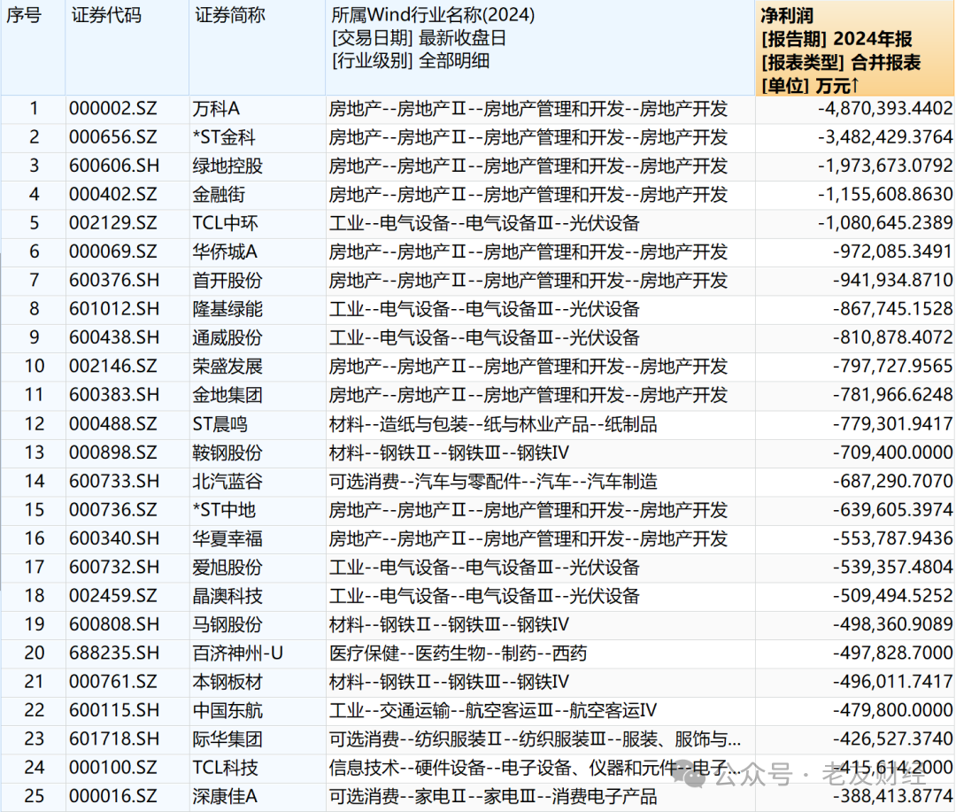Click the 证券代码 column header
Image resolution: width=956 pixels, height=812 pixels.
(x=127, y=48)
